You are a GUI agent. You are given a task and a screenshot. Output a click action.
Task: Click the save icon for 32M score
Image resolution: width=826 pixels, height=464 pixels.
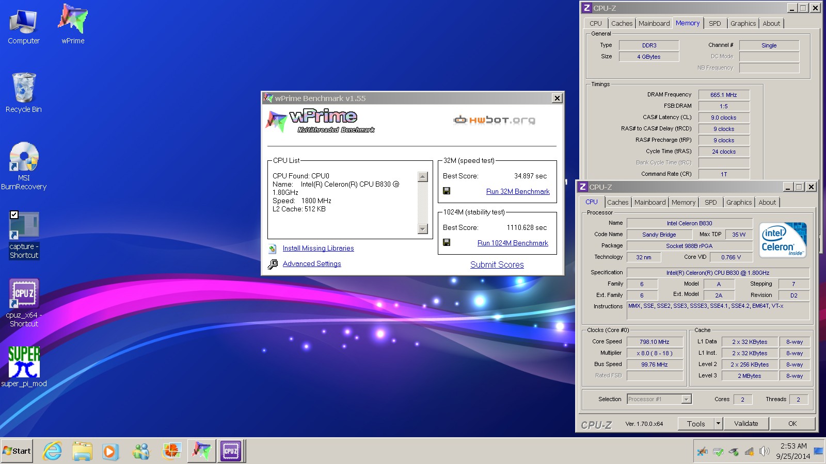click(447, 191)
